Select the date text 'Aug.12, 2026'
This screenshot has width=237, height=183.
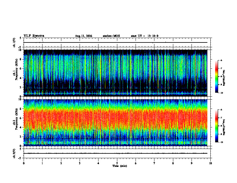83,36
